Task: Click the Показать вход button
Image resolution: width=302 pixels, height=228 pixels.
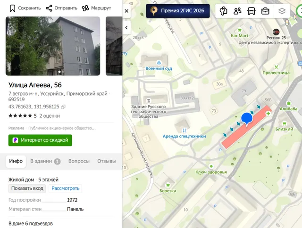Action: point(27,188)
